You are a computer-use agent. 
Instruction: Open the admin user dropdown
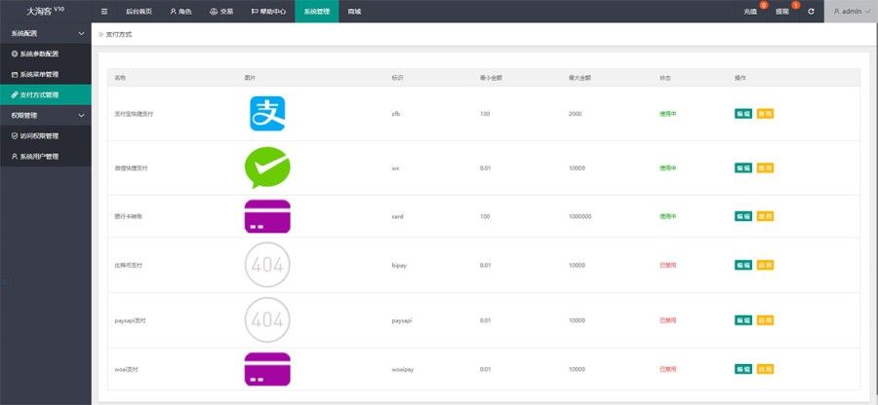[x=850, y=12]
